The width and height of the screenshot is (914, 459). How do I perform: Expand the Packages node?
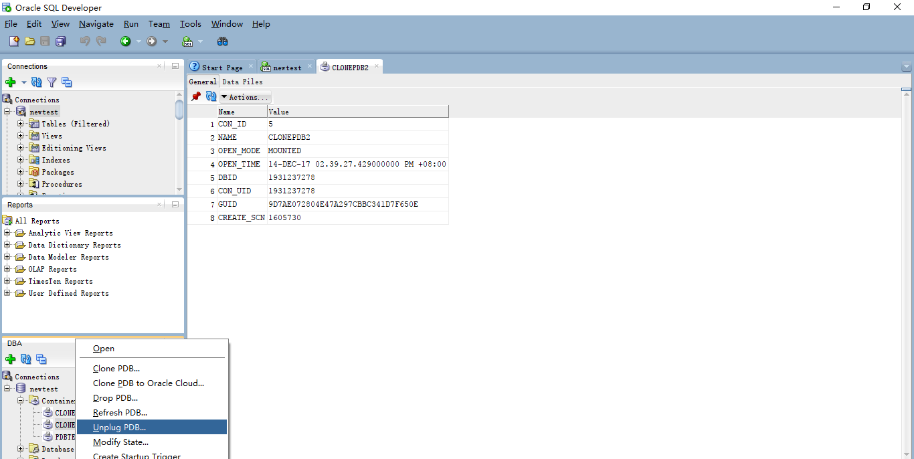point(20,172)
